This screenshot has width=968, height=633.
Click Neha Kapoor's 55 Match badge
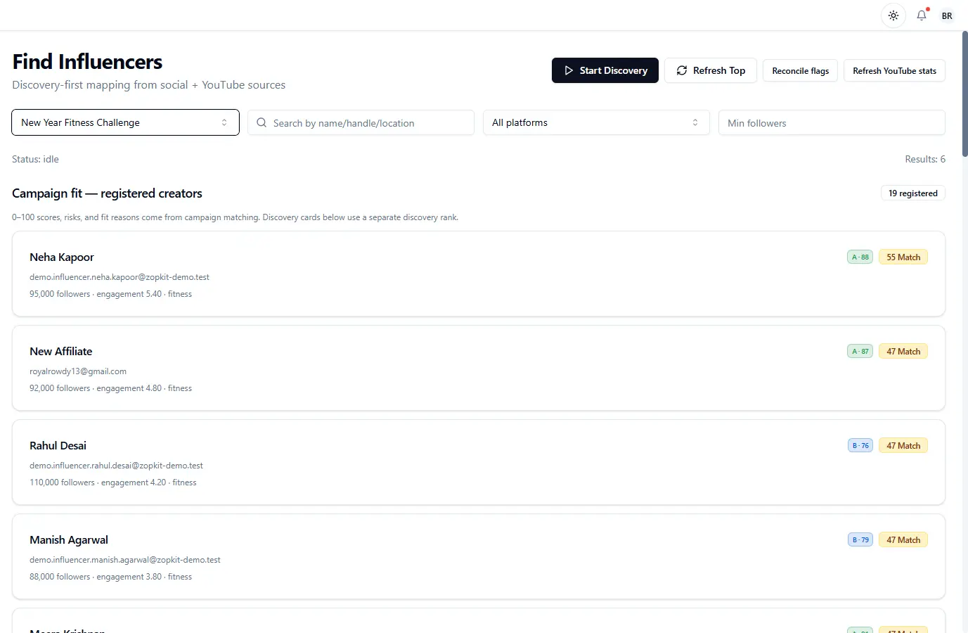(x=903, y=257)
